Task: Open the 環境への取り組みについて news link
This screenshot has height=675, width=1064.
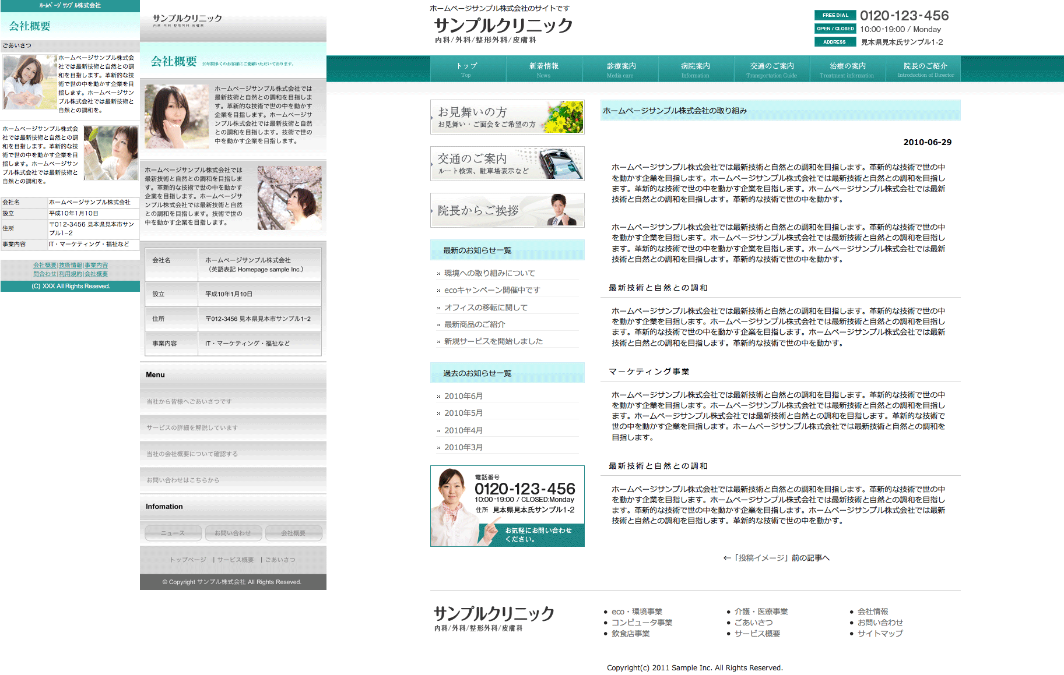Action: pos(489,273)
